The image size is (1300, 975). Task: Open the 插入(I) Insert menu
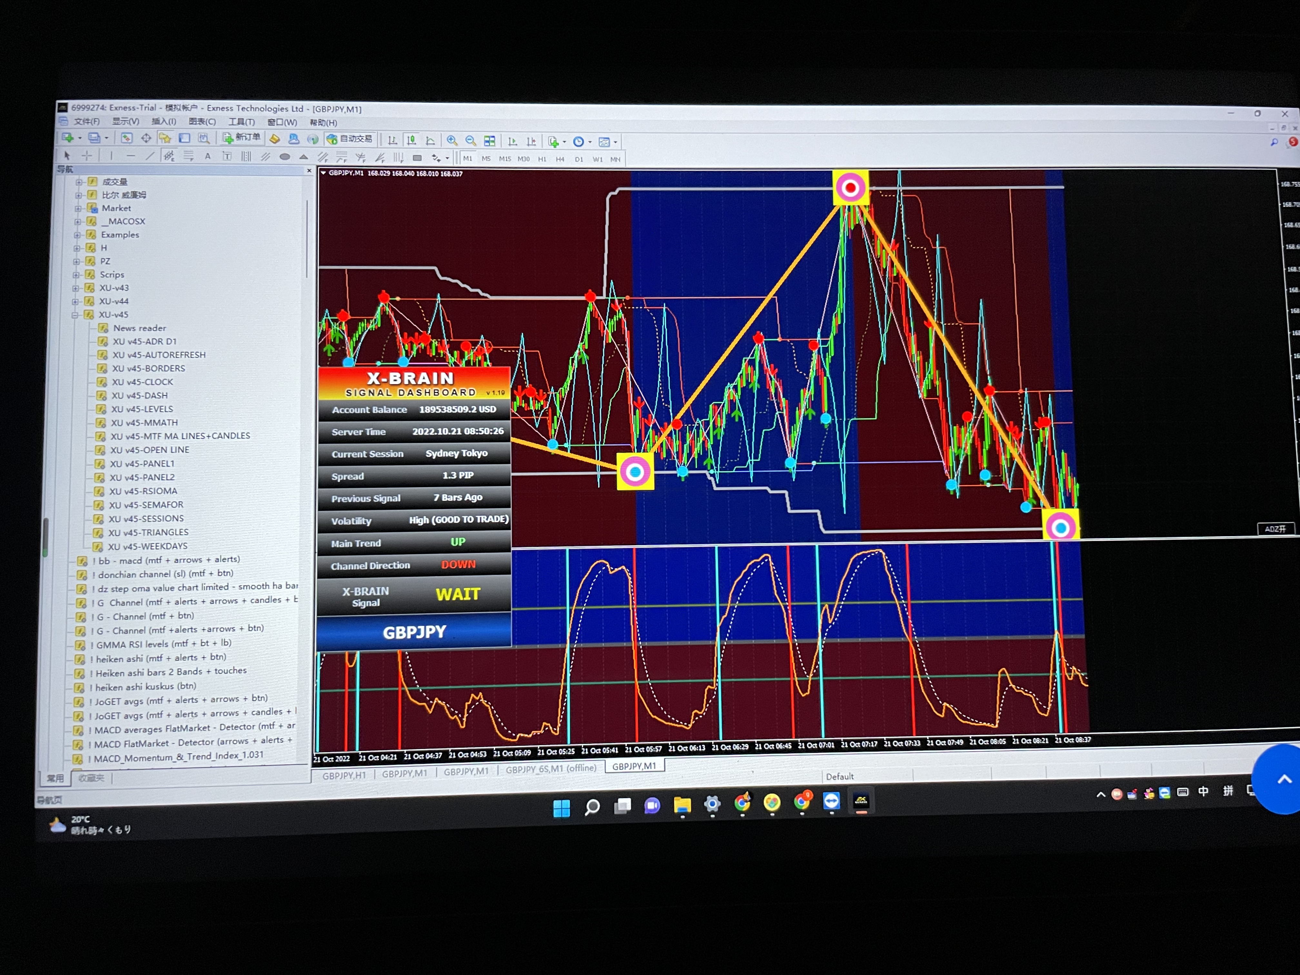[x=163, y=122]
